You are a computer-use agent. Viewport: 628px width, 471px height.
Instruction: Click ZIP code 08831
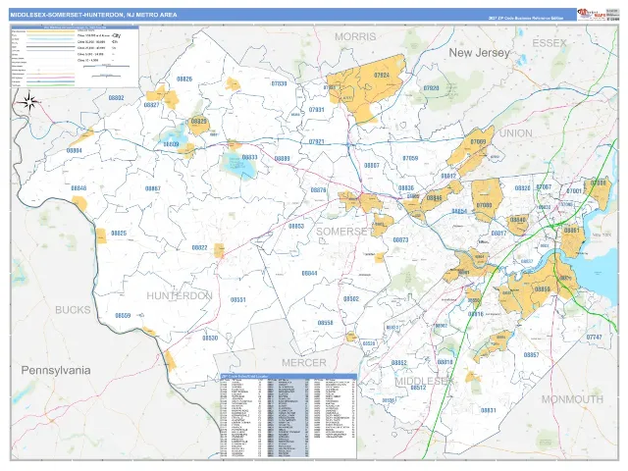coord(488,410)
